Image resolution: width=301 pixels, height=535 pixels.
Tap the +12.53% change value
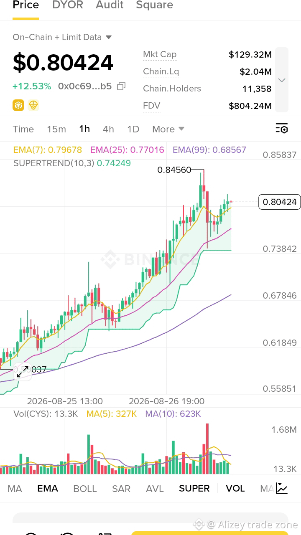coord(32,86)
